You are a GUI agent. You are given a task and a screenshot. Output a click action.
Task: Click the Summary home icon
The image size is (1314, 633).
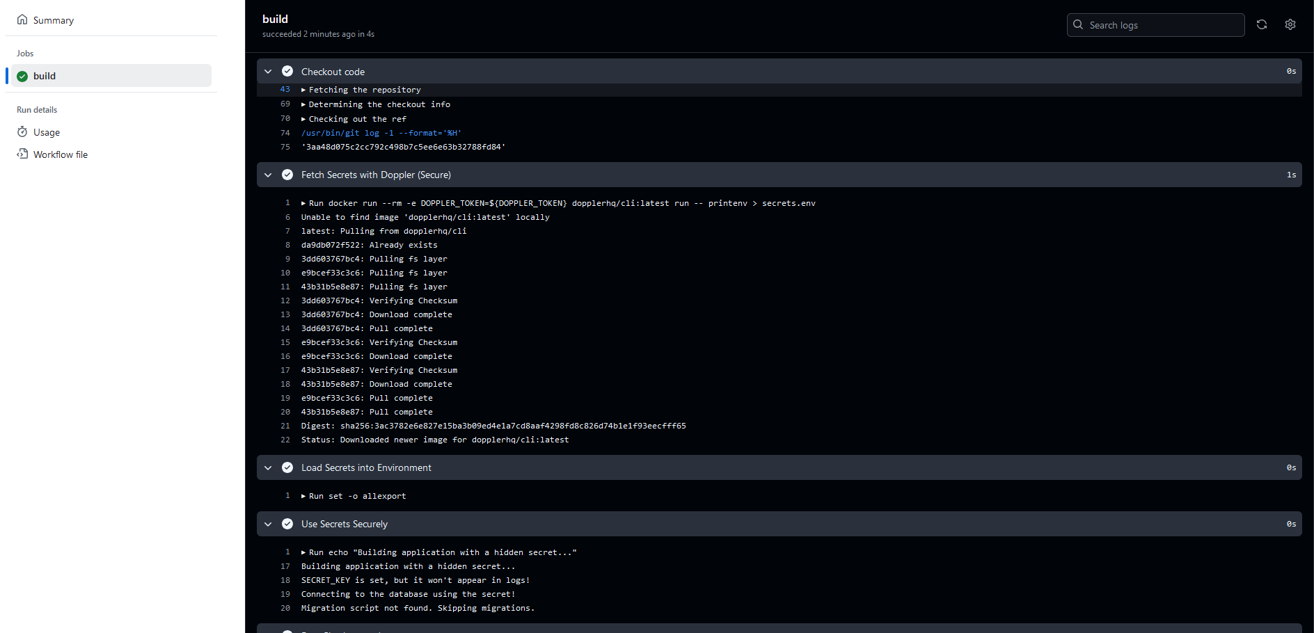pos(22,19)
